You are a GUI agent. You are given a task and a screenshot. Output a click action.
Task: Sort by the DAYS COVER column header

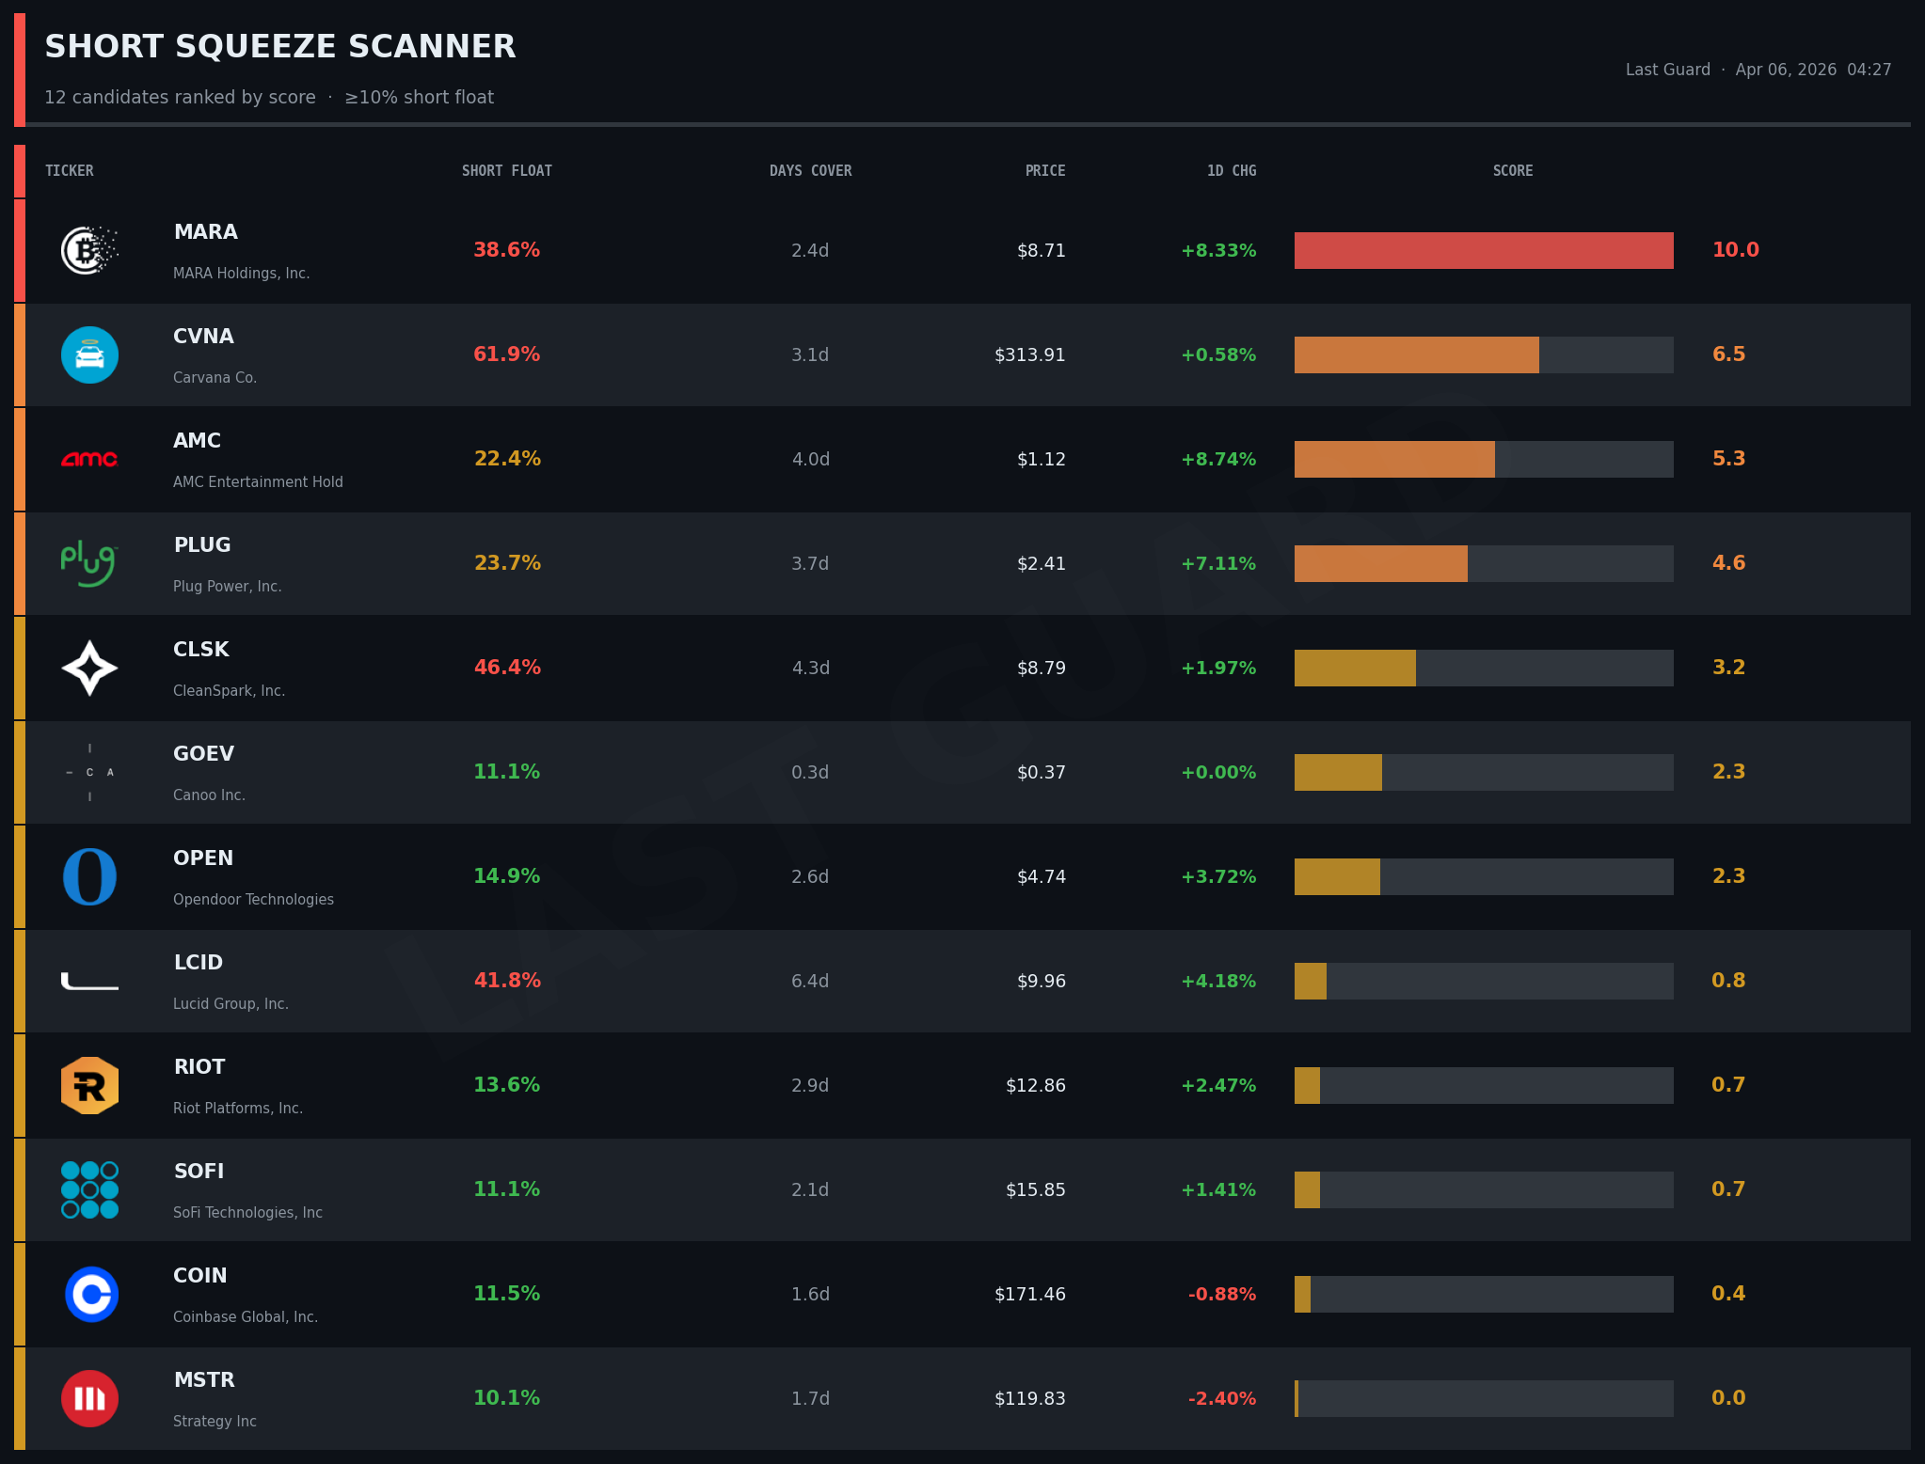point(810,171)
